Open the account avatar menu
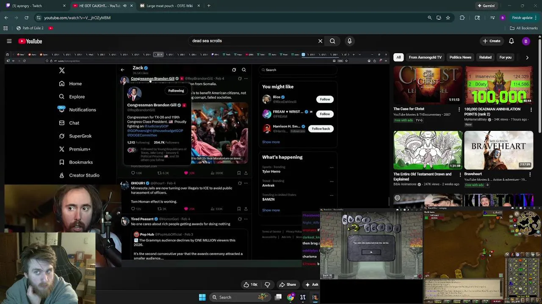542x304 pixels. pyautogui.click(x=526, y=41)
